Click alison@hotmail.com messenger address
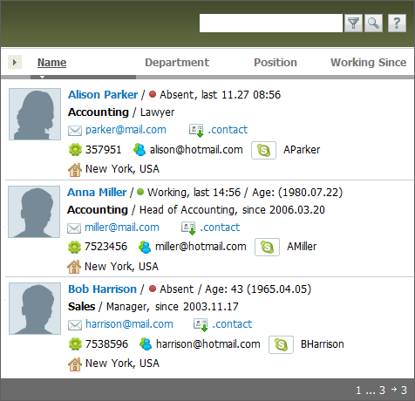The height and width of the screenshot is (401, 415). point(196,150)
